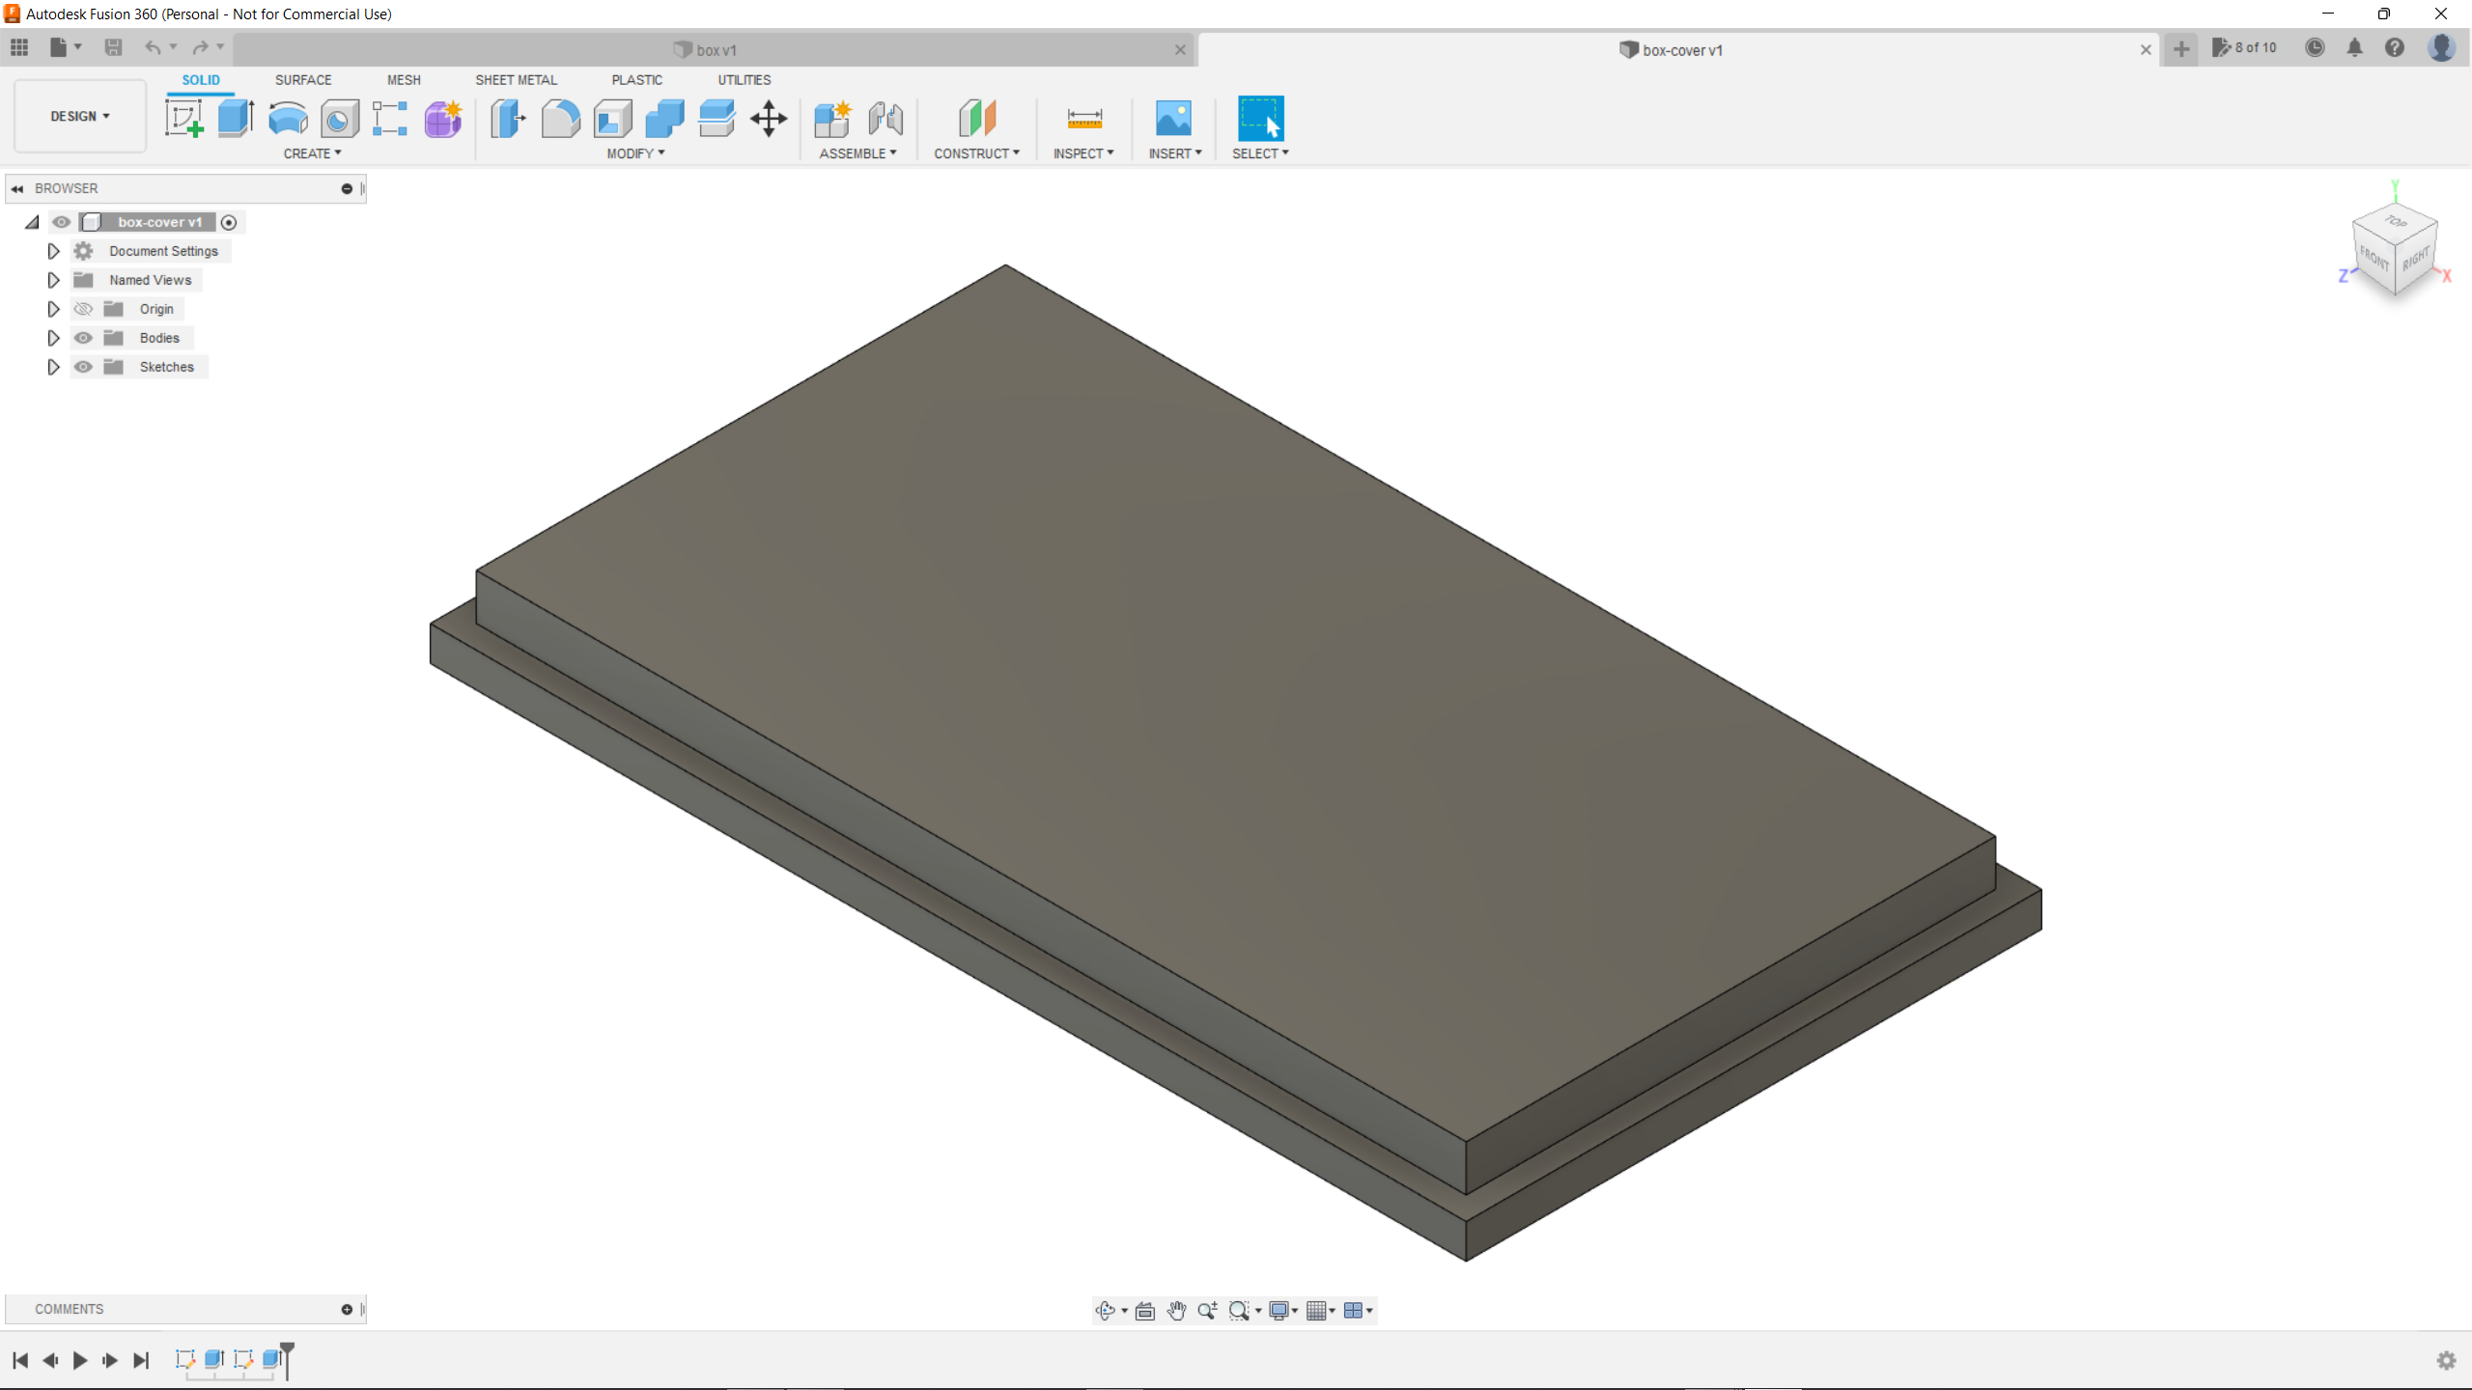This screenshot has height=1390, width=2472.
Task: Click the TOP face of ViewCube
Action: pos(2396,222)
